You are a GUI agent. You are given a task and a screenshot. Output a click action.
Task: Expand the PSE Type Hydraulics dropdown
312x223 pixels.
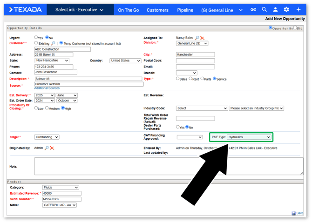(x=249, y=137)
